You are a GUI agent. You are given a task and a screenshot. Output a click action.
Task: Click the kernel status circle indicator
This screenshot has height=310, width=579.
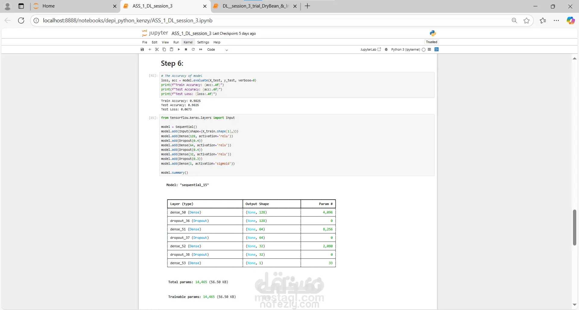pos(424,50)
